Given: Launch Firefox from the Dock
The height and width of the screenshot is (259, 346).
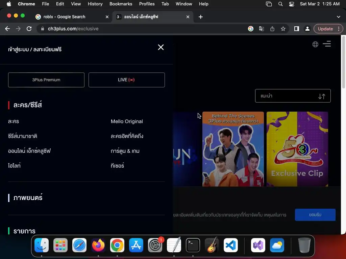Looking at the screenshot, I should [98, 245].
